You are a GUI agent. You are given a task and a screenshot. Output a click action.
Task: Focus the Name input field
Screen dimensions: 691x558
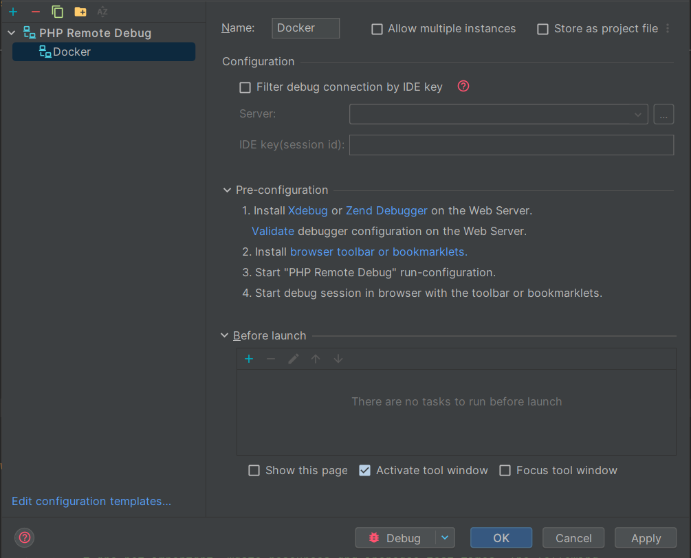[305, 28]
